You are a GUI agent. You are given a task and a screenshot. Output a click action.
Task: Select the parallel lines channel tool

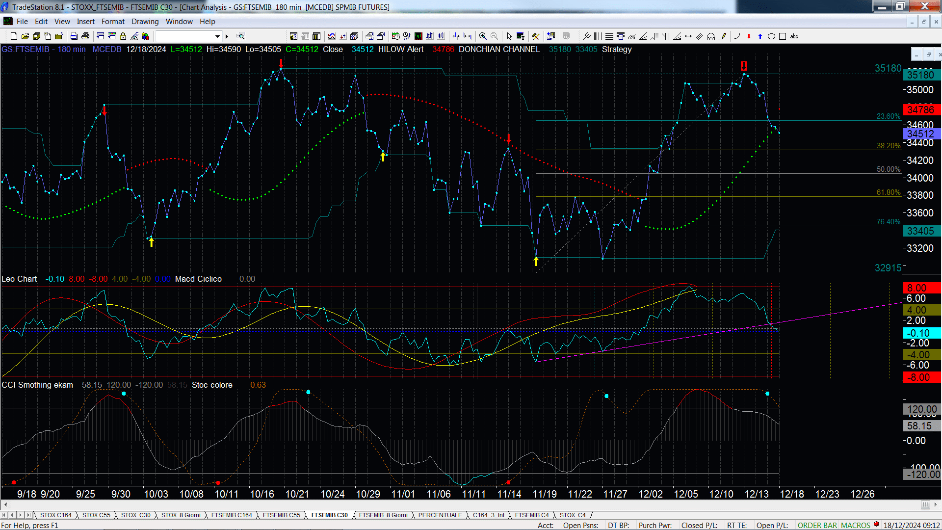click(700, 36)
